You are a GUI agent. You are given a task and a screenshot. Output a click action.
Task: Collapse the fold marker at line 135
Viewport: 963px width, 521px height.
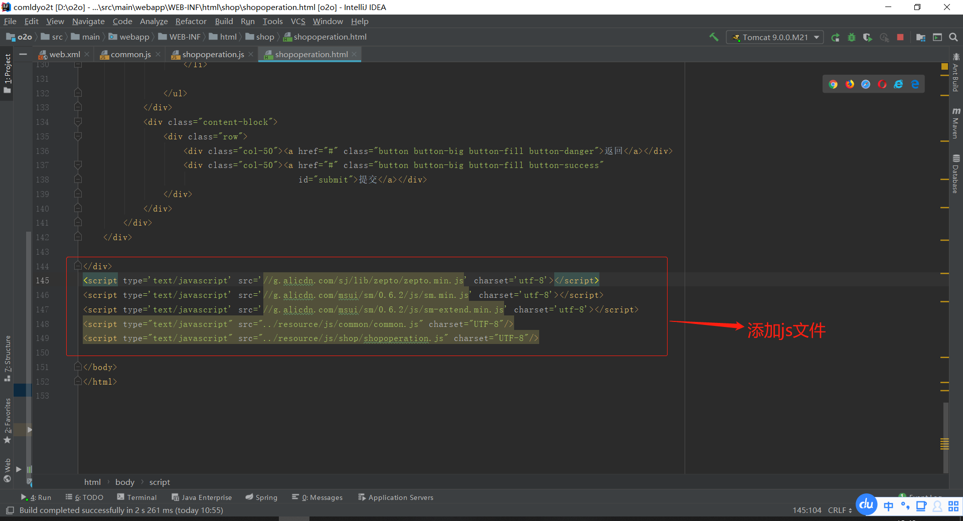point(78,136)
